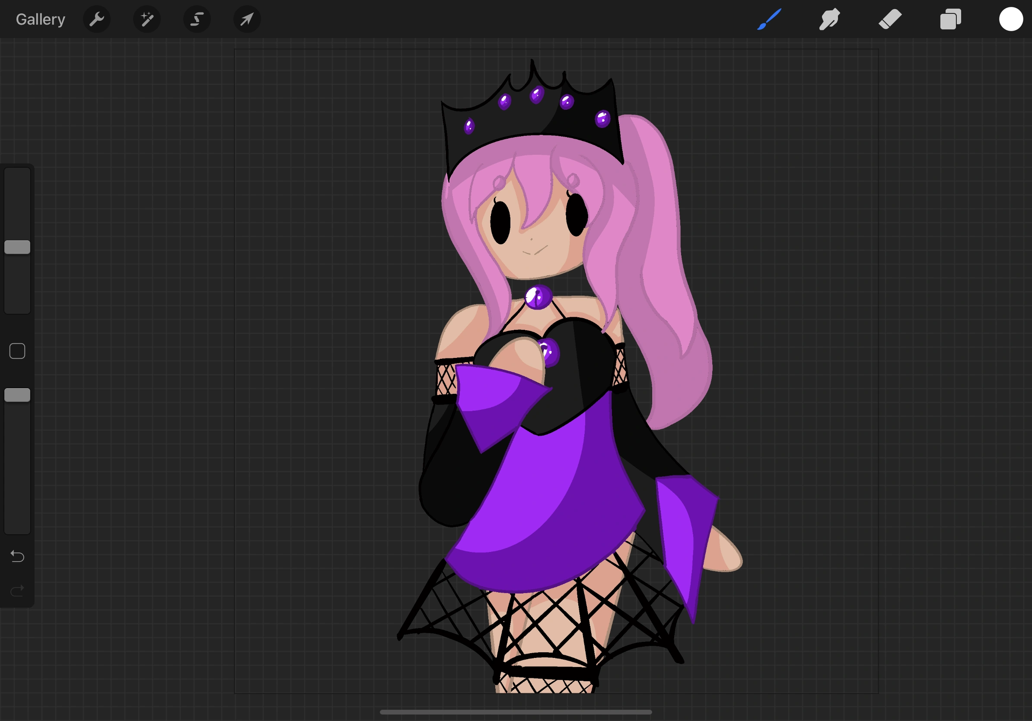Open the Adjustments magic wand menu

point(147,19)
